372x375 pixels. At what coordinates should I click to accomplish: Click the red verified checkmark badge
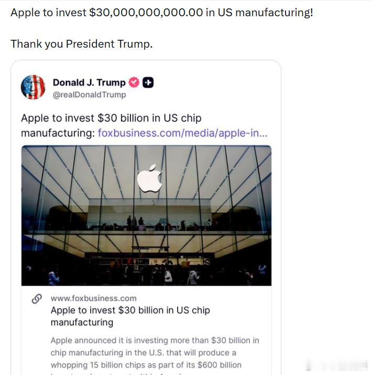[134, 83]
